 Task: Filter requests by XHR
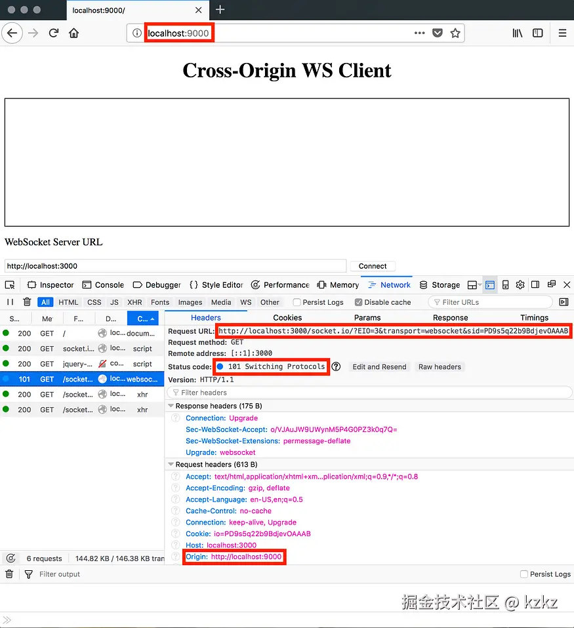point(134,302)
